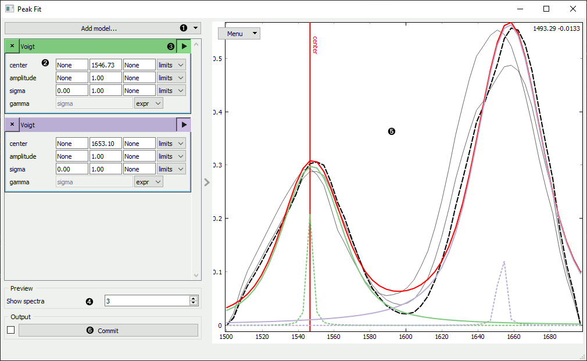Viewport: 587px width, 361px height.
Task: Click center lower limit field in purple Voigt
Action: click(x=72, y=144)
